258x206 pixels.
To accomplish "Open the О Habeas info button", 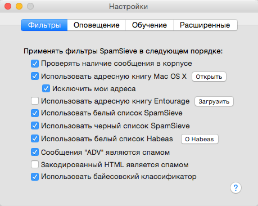I will click(x=200, y=139).
